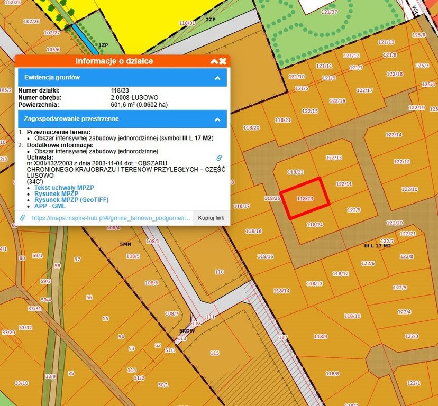438x406 pixels.
Task: Click parcel label 122/6
Action: pos(368,263)
